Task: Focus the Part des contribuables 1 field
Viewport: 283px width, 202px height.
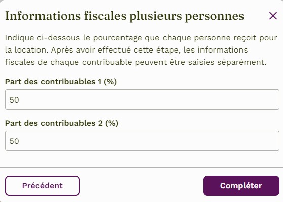Action: click(142, 99)
